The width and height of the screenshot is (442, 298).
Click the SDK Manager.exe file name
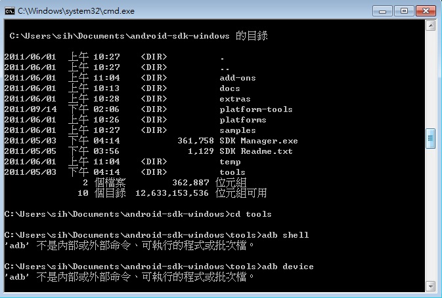259,141
